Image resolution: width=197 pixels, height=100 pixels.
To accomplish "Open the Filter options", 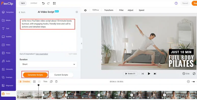I will (x=121, y=10).
